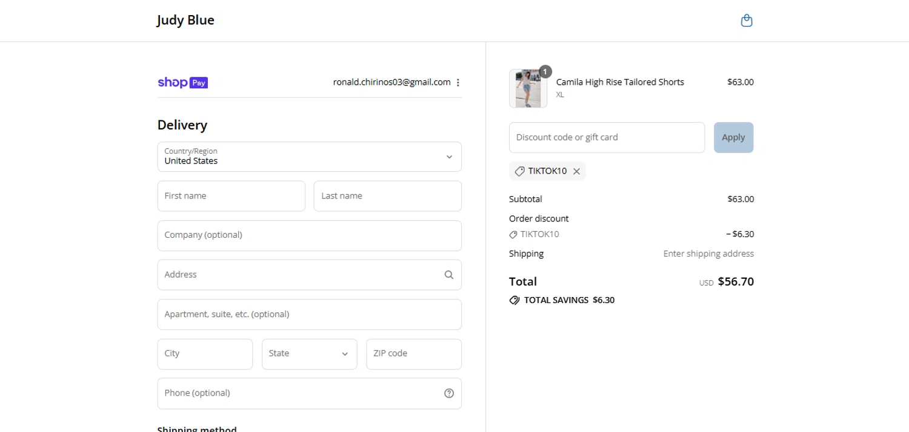Click the order discount TIKTOK10 tag icon
The width and height of the screenshot is (909, 432).
point(513,234)
